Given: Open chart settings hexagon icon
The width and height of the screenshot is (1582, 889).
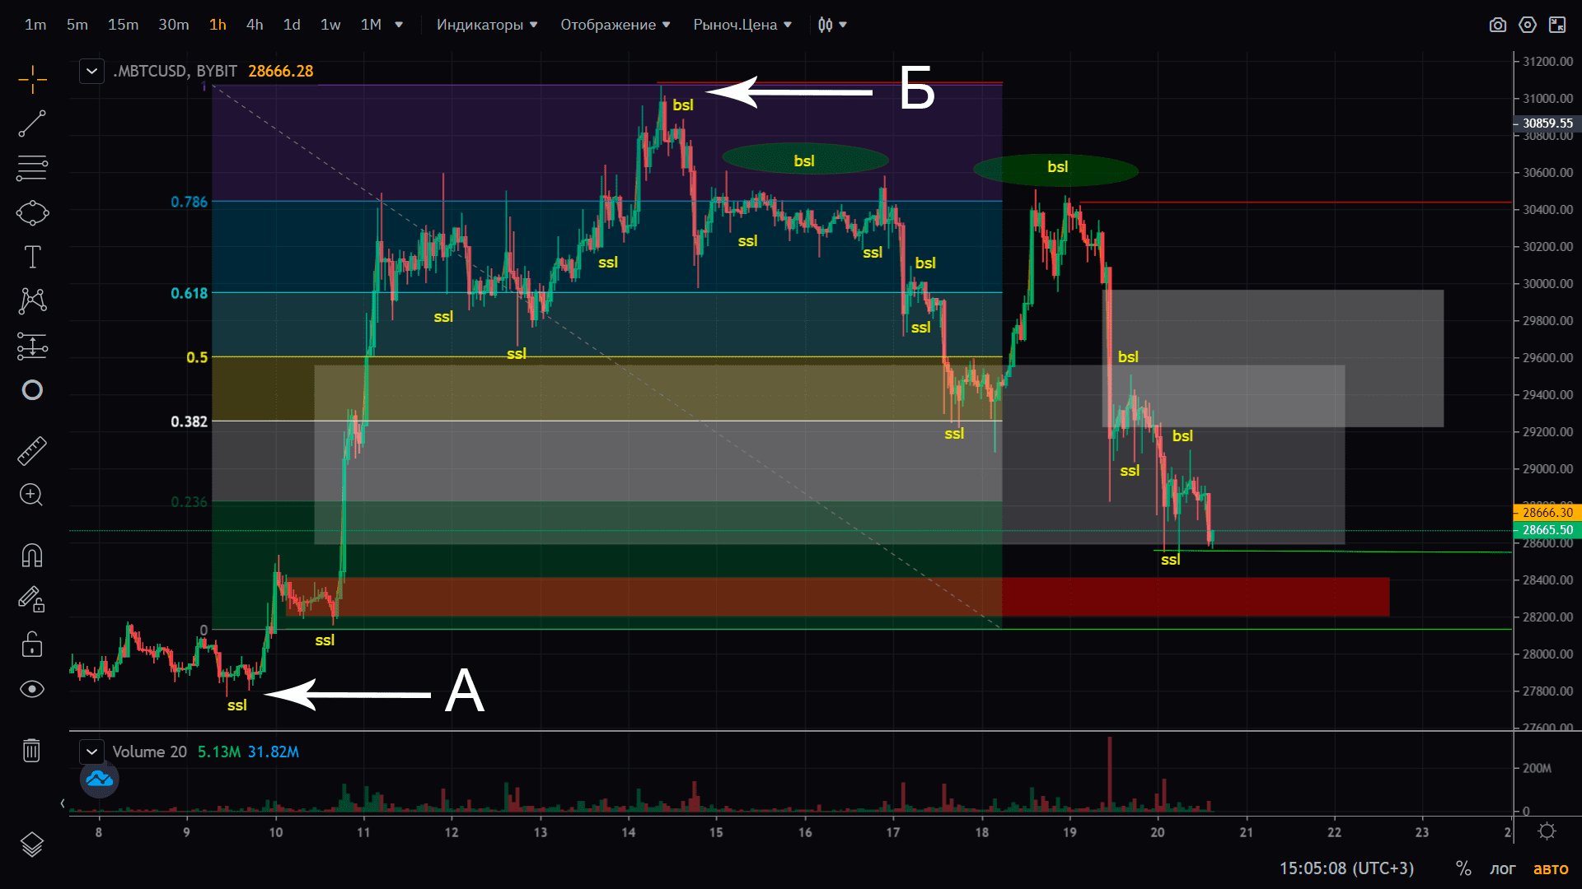Looking at the screenshot, I should [x=1528, y=25].
